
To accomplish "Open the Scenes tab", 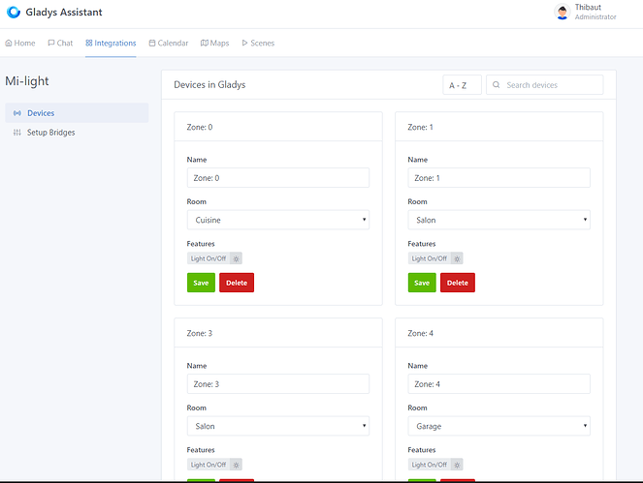I will tap(258, 43).
